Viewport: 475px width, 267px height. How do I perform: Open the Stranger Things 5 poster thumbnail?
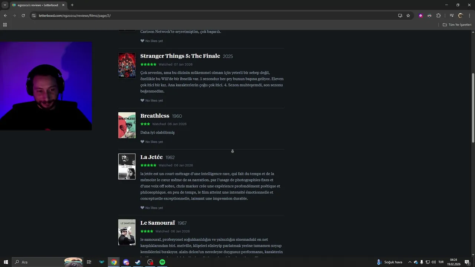coord(127,65)
